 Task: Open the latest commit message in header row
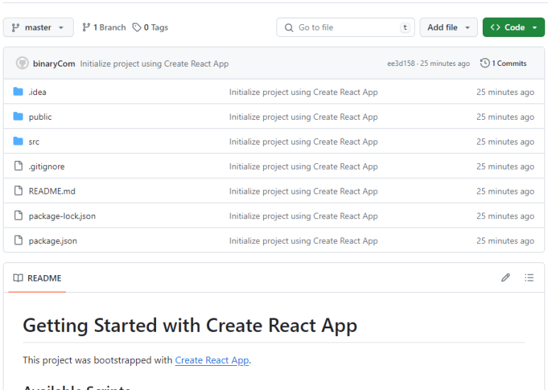[154, 64]
